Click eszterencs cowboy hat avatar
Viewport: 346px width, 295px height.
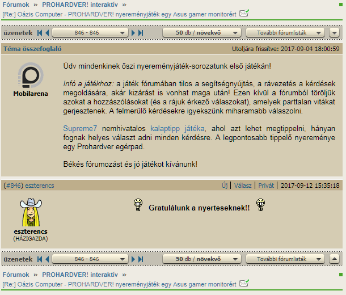[31, 212]
